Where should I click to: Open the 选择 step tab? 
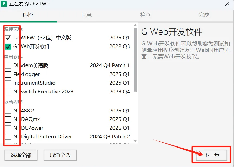coord(28,15)
